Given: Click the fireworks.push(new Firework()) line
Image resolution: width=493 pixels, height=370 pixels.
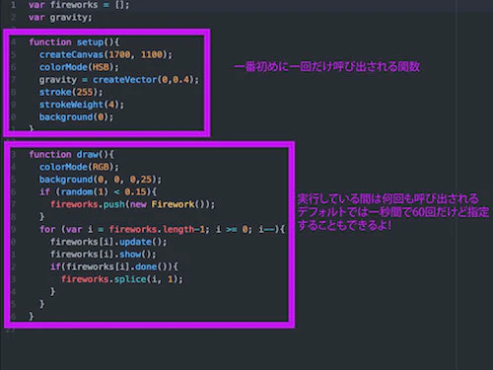Looking at the screenshot, I should click(x=132, y=204).
